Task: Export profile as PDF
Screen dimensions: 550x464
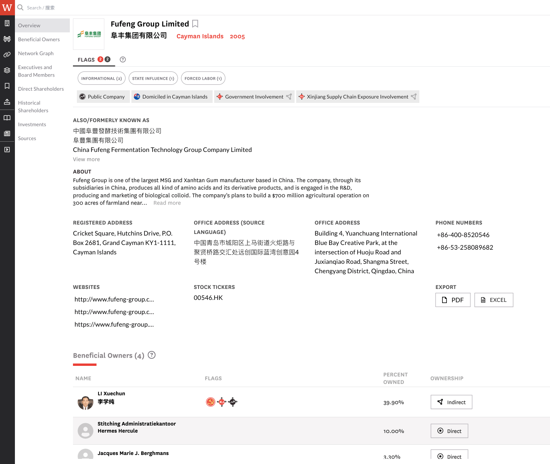Action: pos(453,300)
